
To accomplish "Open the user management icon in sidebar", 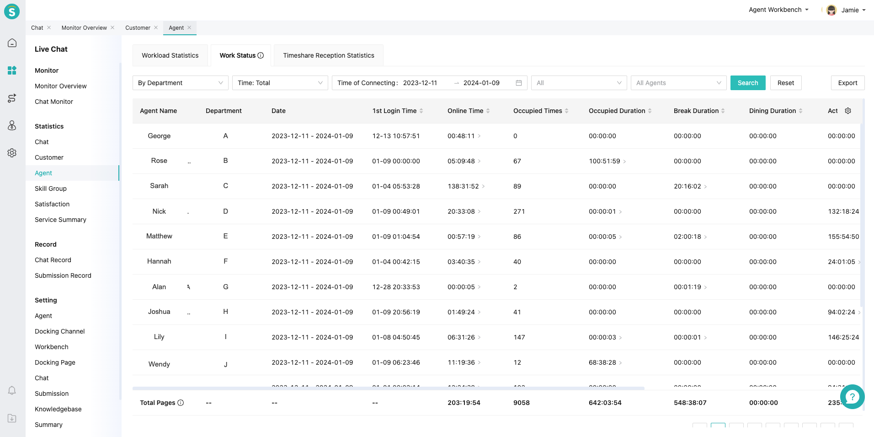I will point(12,125).
